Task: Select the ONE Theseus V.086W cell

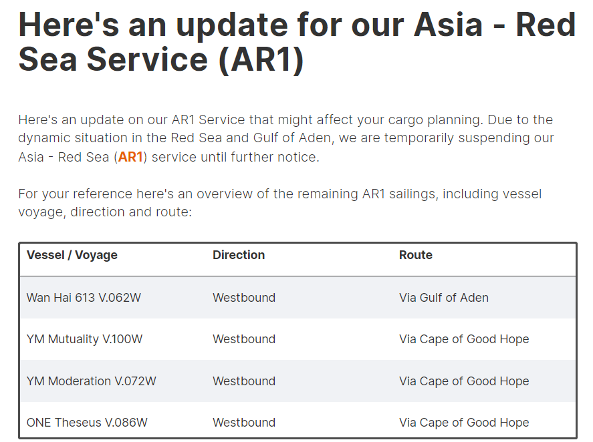Action: [x=87, y=423]
